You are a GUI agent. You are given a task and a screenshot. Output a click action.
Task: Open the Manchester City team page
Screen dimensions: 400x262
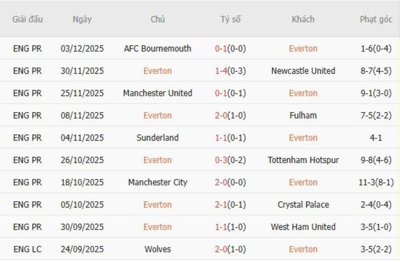click(x=158, y=182)
